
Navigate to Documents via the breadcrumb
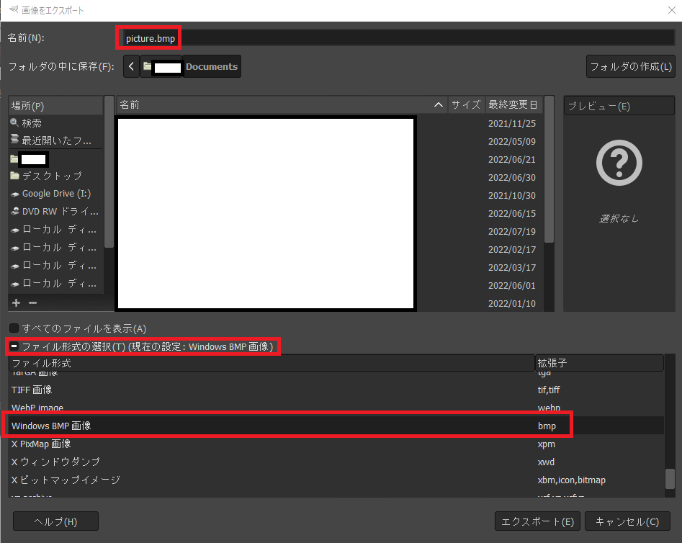click(x=210, y=66)
